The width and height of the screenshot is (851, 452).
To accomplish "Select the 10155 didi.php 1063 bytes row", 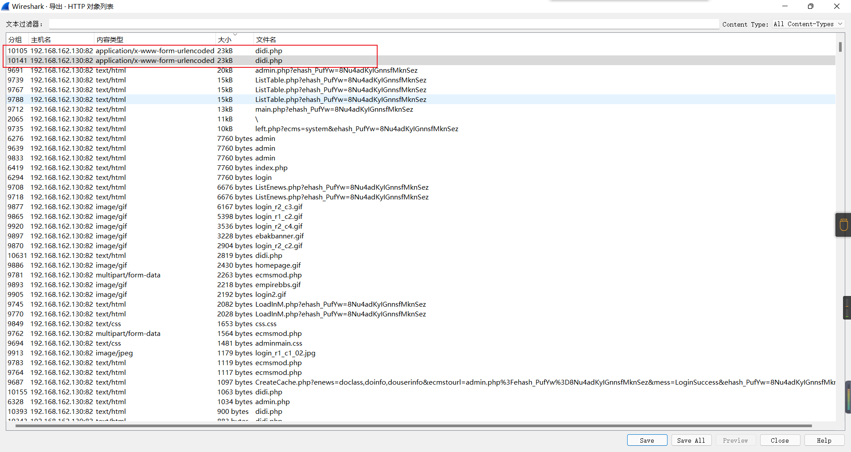I will pos(421,392).
